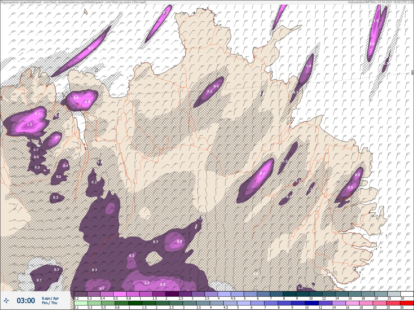Click the 03:00 forecast time label

[26, 301]
